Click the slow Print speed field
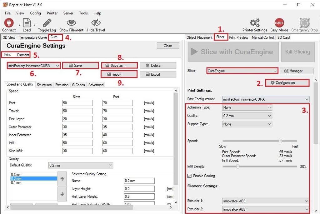 point(77,103)
